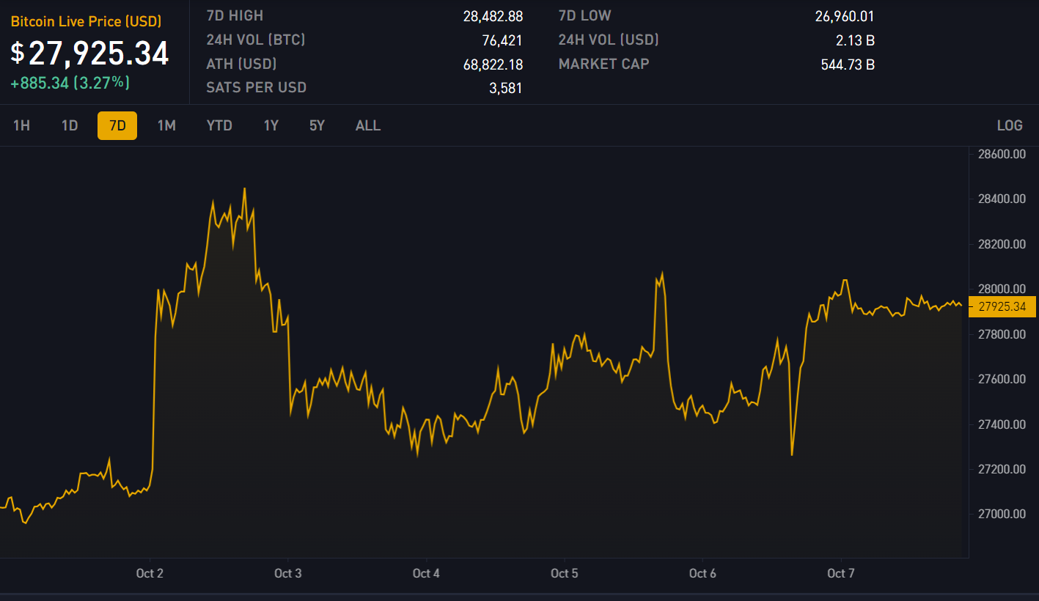Screen dimensions: 1039x601
Task: Select the 1Y chart range
Action: (x=271, y=125)
